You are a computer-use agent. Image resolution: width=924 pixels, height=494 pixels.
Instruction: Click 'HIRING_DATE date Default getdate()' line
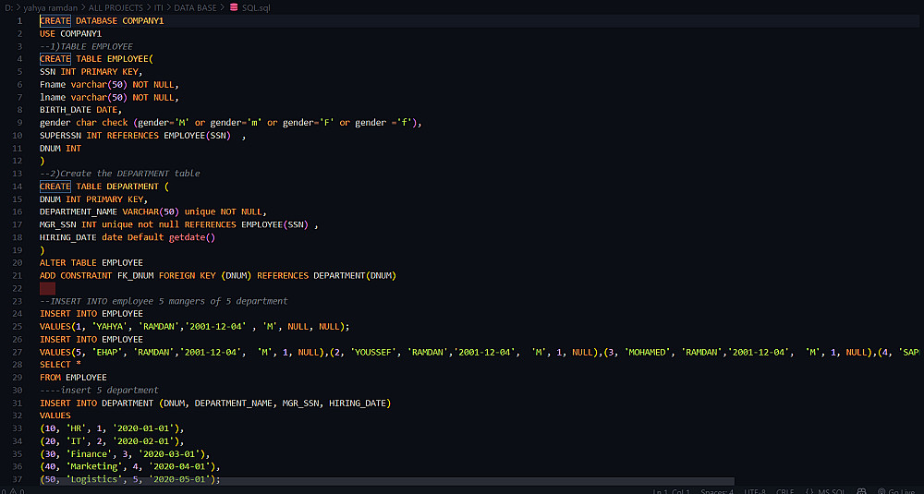[x=128, y=237]
